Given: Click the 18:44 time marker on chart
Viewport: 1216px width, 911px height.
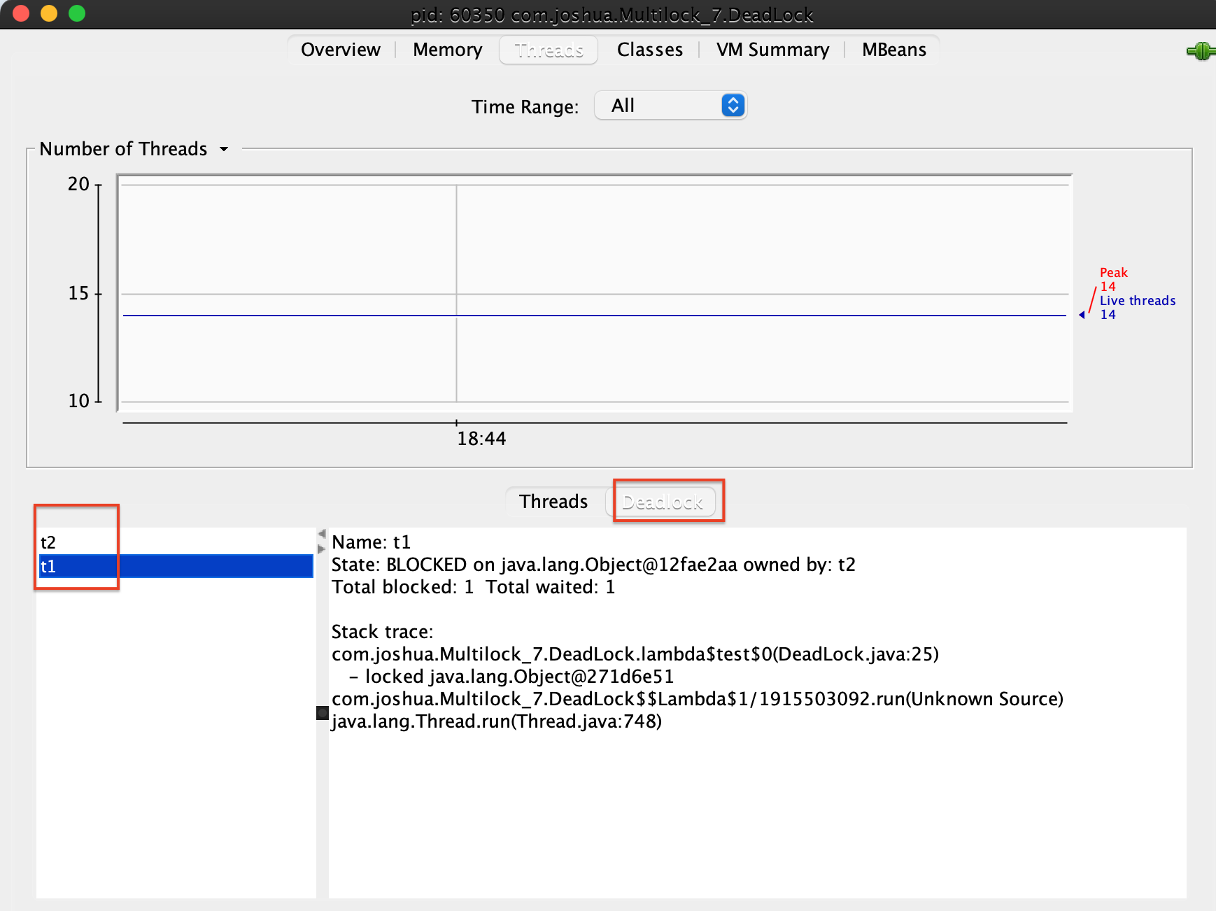Looking at the screenshot, I should coord(481,439).
